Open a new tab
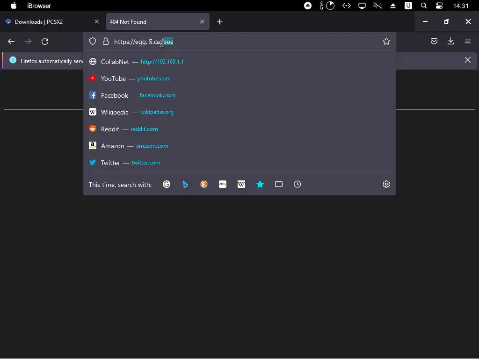Image resolution: width=479 pixels, height=359 pixels. (220, 22)
